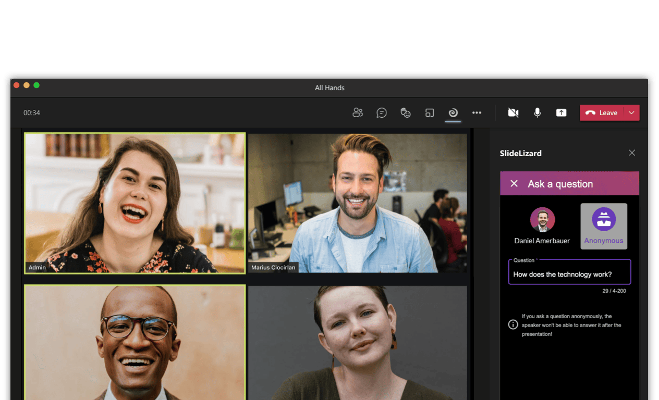
Task: Open the participants list icon
Action: tap(357, 113)
